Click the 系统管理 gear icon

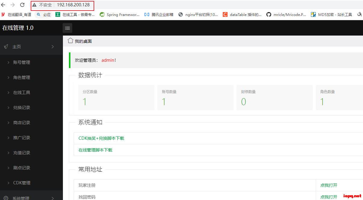pyautogui.click(x=6, y=198)
